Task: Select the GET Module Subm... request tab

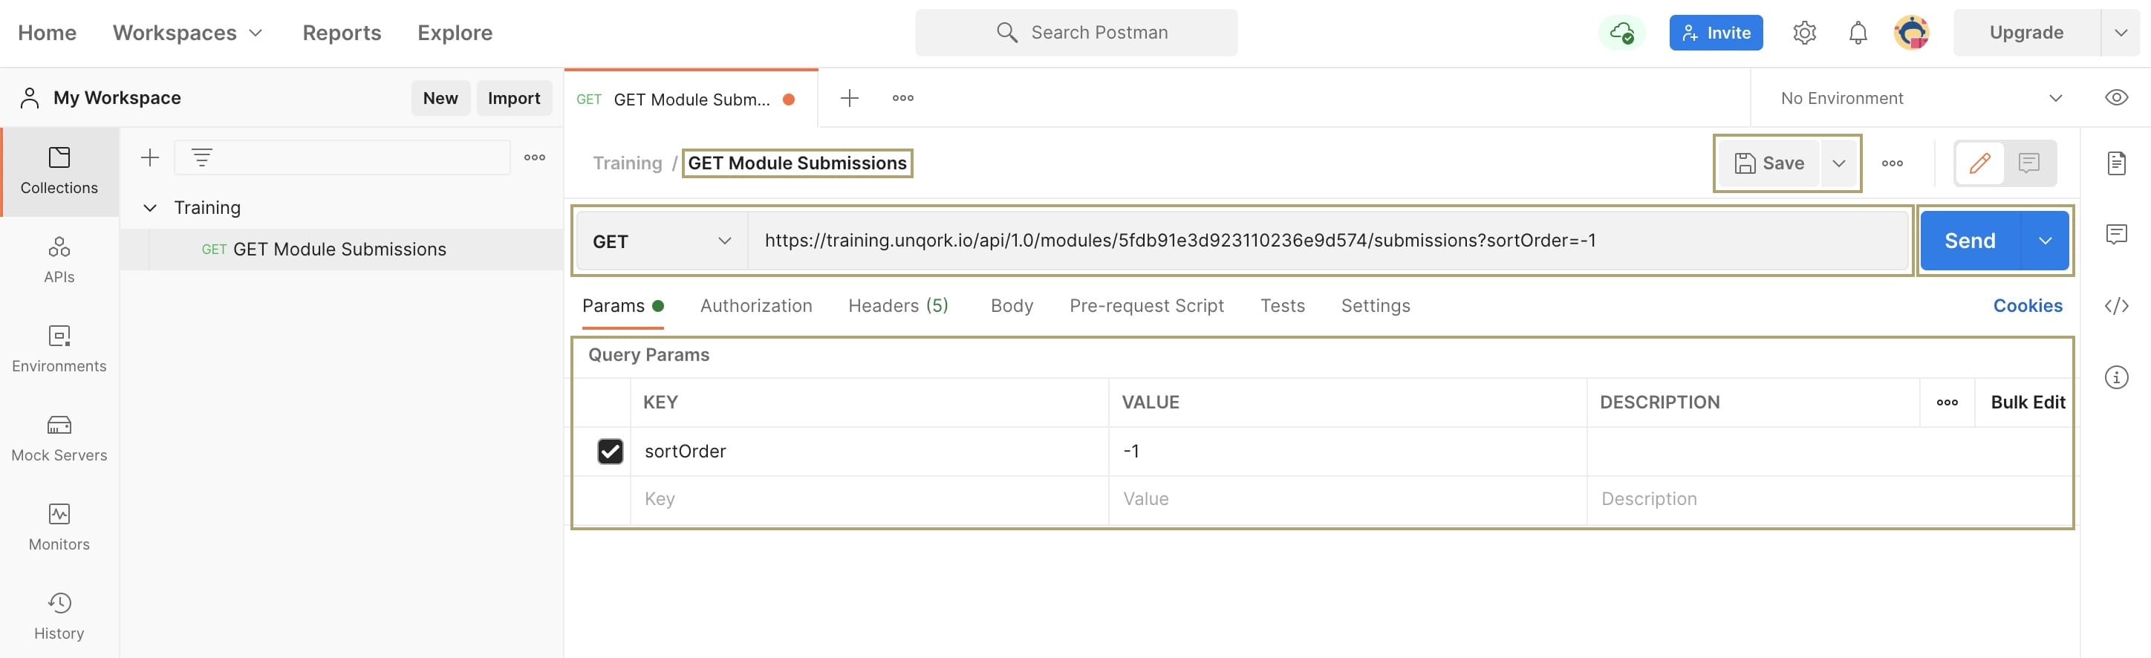Action: [691, 99]
